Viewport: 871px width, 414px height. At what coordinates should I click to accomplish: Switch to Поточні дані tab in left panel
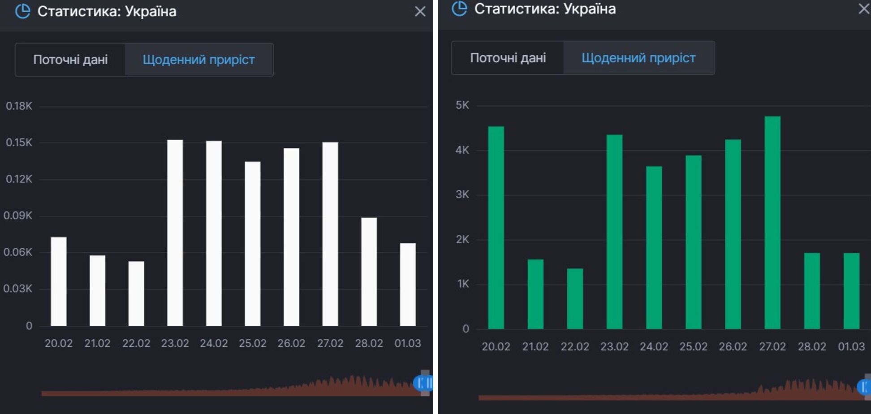tap(70, 60)
